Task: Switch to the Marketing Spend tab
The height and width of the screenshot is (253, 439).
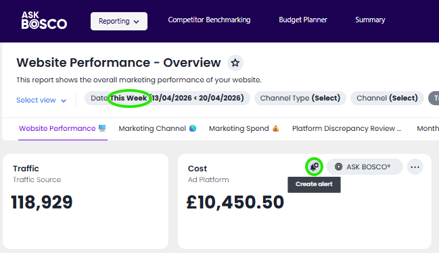Action: (x=244, y=128)
